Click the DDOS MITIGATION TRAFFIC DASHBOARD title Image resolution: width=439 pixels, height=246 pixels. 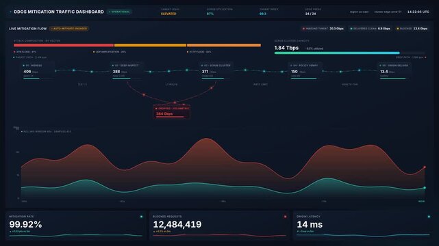tap(59, 12)
